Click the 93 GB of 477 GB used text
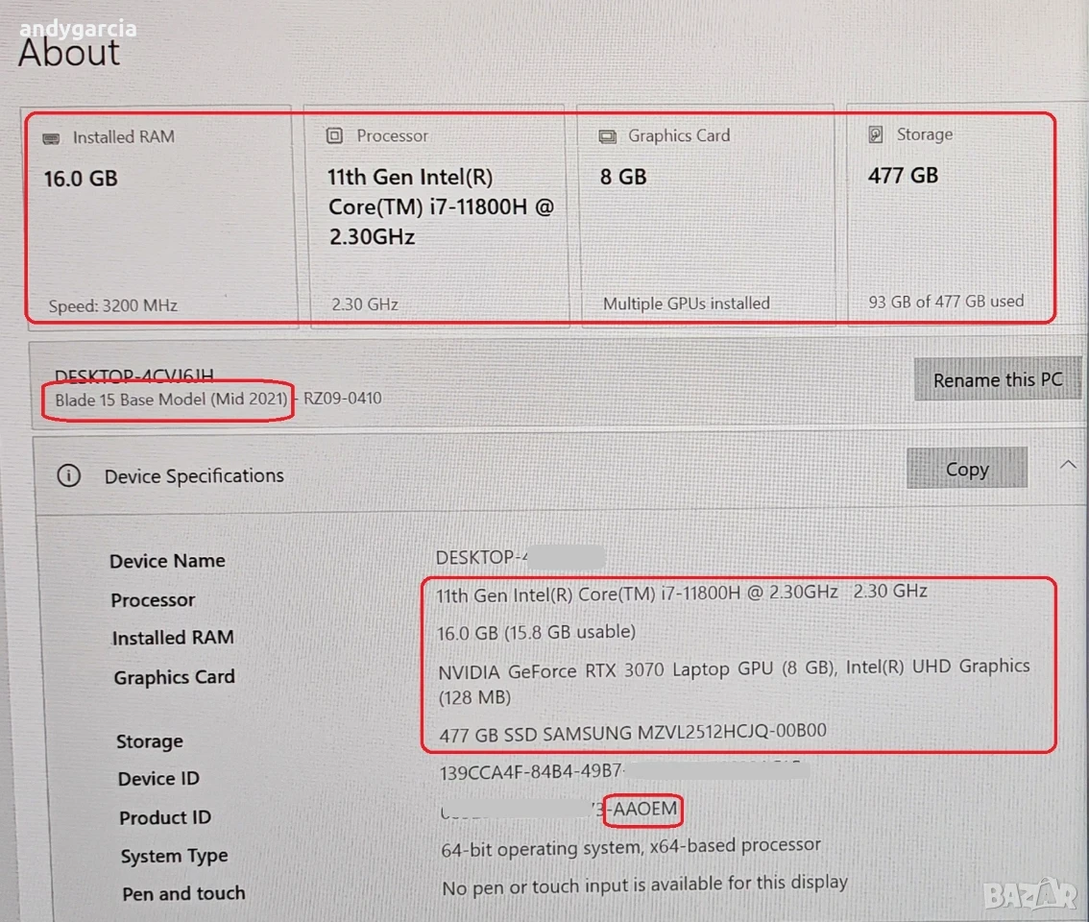The image size is (1089, 922). pyautogui.click(x=946, y=302)
